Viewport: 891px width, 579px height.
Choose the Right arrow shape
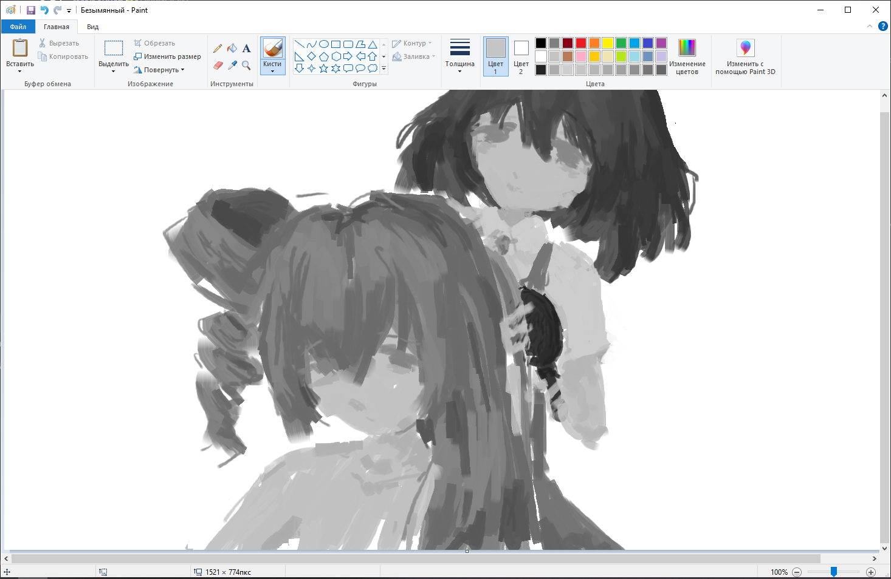click(x=348, y=56)
